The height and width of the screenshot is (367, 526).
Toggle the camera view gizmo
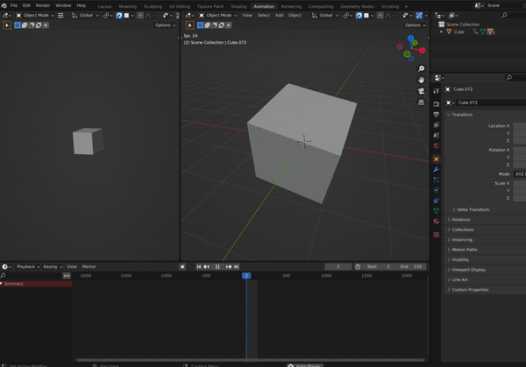tap(422, 91)
